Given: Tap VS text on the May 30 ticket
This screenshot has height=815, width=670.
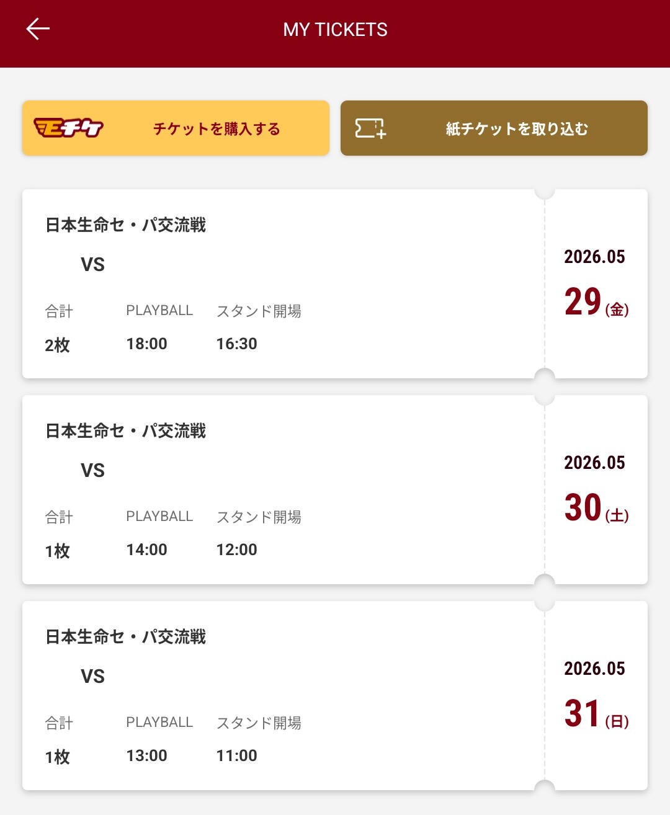Looking at the screenshot, I should [x=93, y=471].
